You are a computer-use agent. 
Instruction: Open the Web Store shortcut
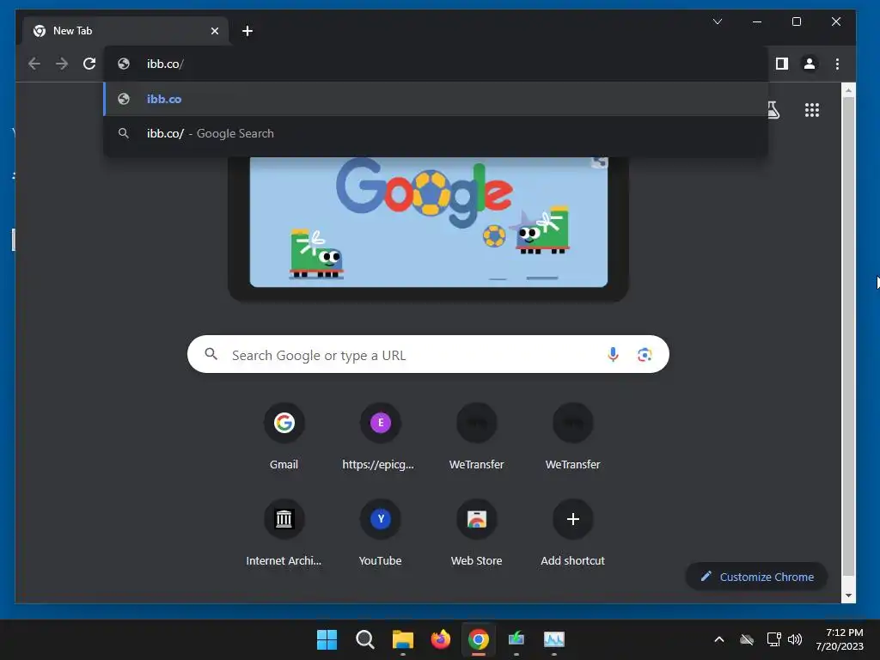coord(476,534)
